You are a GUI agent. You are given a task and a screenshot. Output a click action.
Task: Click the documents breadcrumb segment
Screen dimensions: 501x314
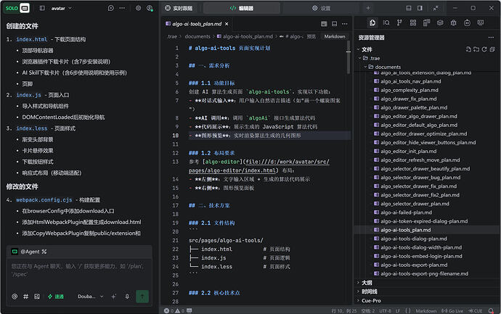coord(197,36)
